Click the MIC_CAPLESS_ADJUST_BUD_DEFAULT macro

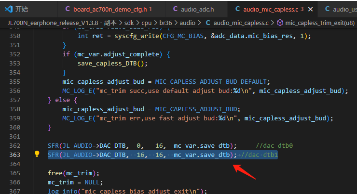211,81
